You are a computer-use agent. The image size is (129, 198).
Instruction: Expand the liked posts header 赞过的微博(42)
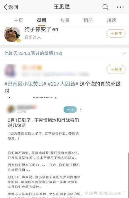[64, 54]
